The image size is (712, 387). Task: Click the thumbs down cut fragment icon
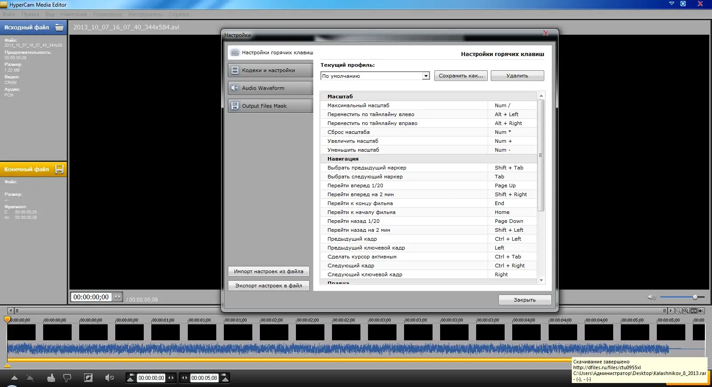pos(67,378)
